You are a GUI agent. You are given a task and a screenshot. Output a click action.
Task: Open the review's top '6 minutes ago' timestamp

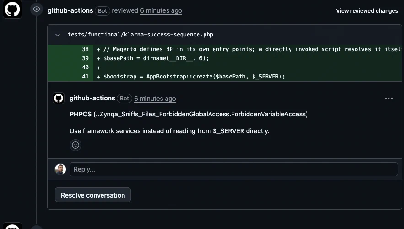pyautogui.click(x=161, y=10)
